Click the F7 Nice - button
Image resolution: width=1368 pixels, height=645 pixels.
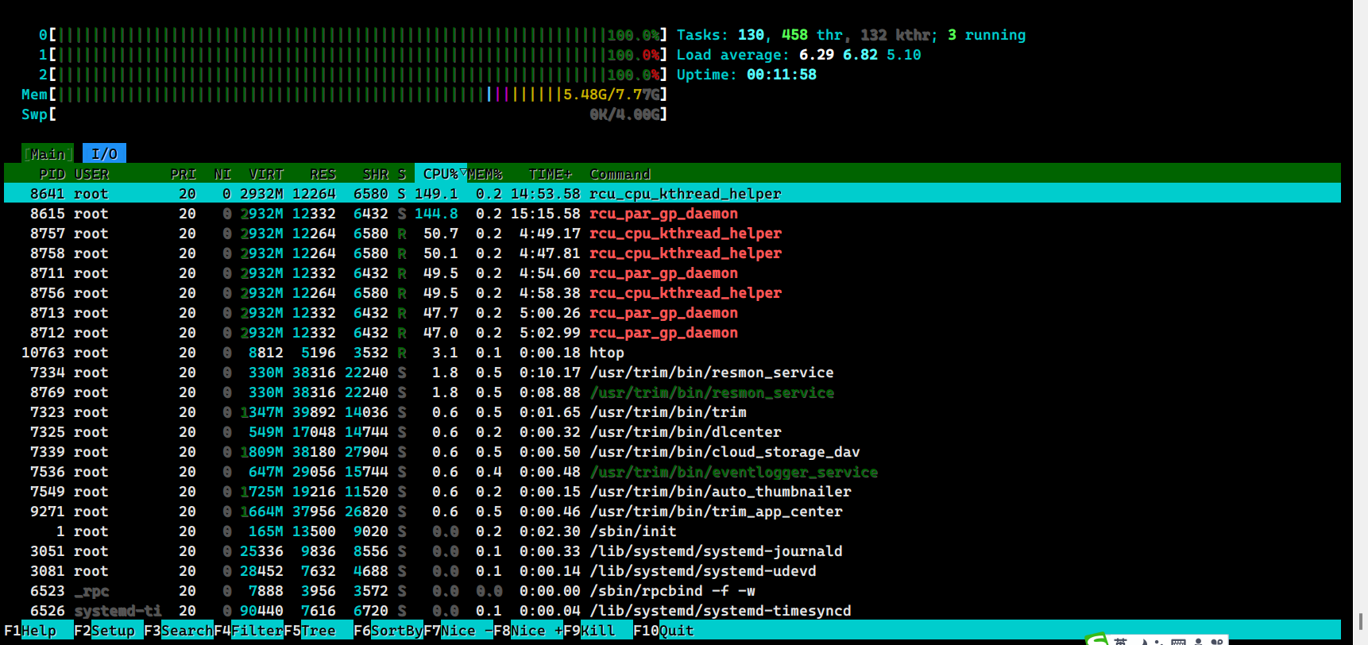458,631
